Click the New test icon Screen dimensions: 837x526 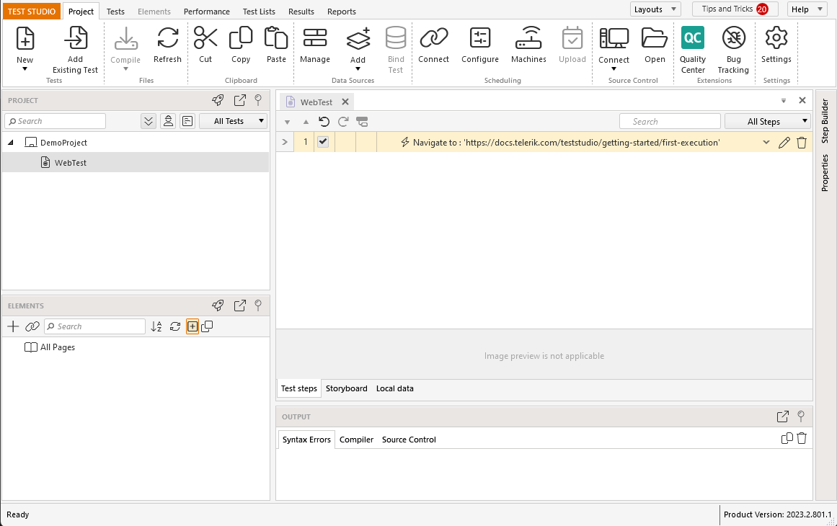click(25, 38)
